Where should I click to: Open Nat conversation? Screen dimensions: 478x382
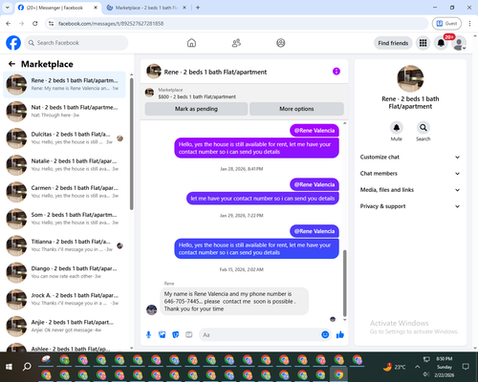[x=65, y=111]
